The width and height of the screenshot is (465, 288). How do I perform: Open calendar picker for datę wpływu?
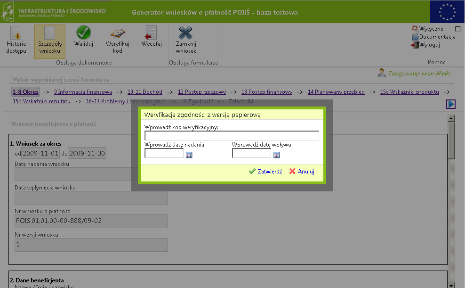click(x=276, y=155)
